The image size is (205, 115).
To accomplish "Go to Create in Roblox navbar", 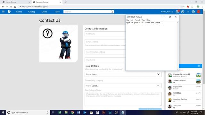I will pos(44,12).
